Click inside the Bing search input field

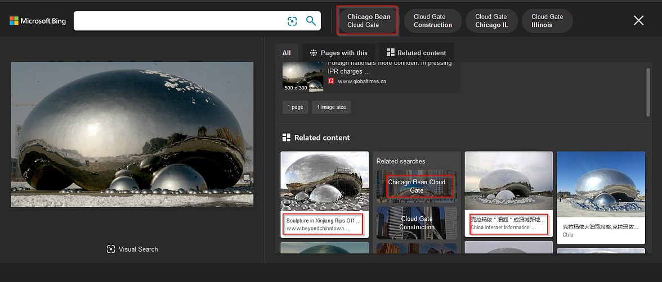[180, 21]
